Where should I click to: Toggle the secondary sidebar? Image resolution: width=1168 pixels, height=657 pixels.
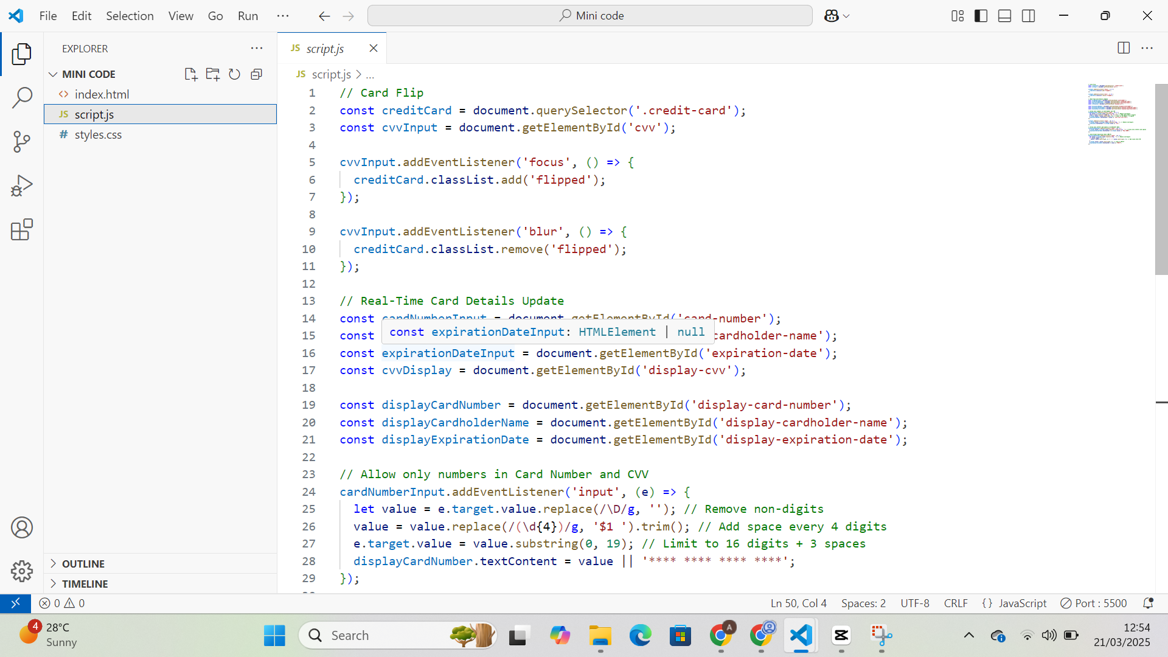point(1029,16)
